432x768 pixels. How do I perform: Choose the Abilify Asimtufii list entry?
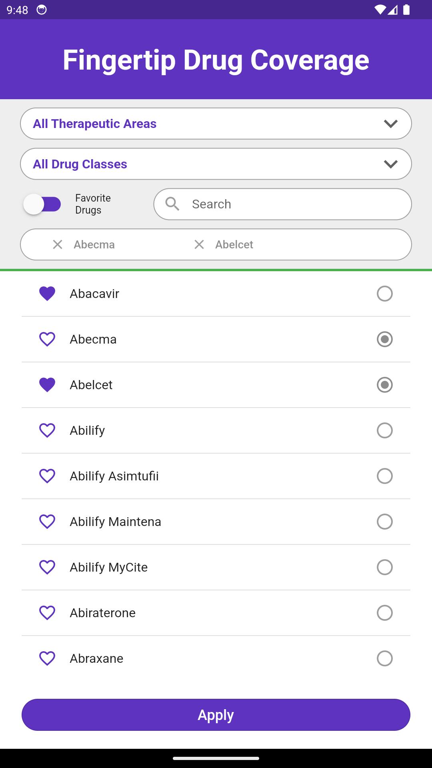click(216, 476)
